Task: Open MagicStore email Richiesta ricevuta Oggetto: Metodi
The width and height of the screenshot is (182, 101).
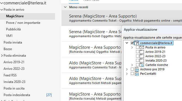Action: (x=91, y=49)
